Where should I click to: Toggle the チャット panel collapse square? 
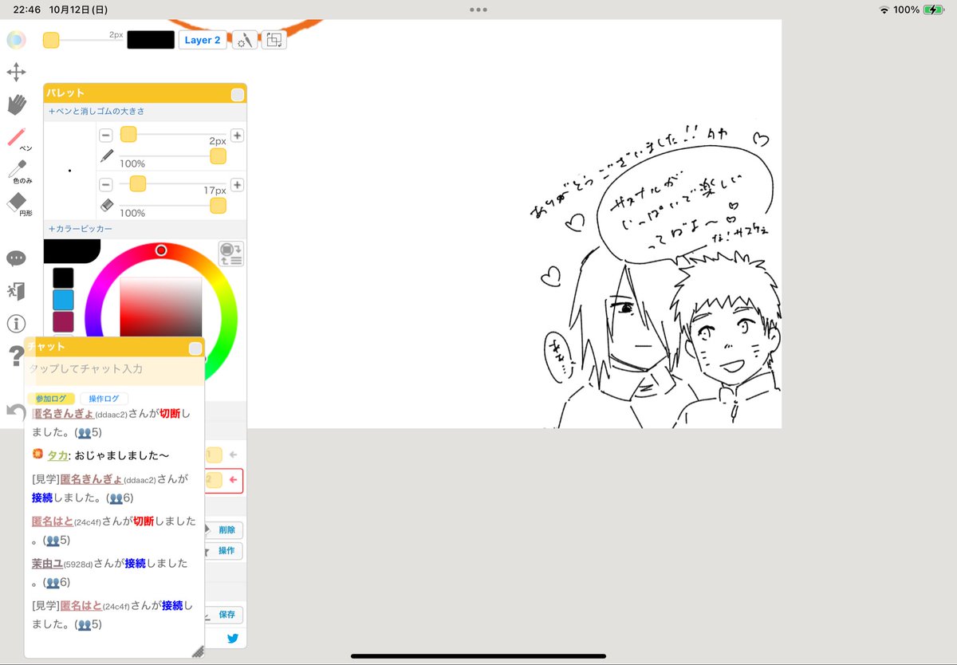[195, 348]
